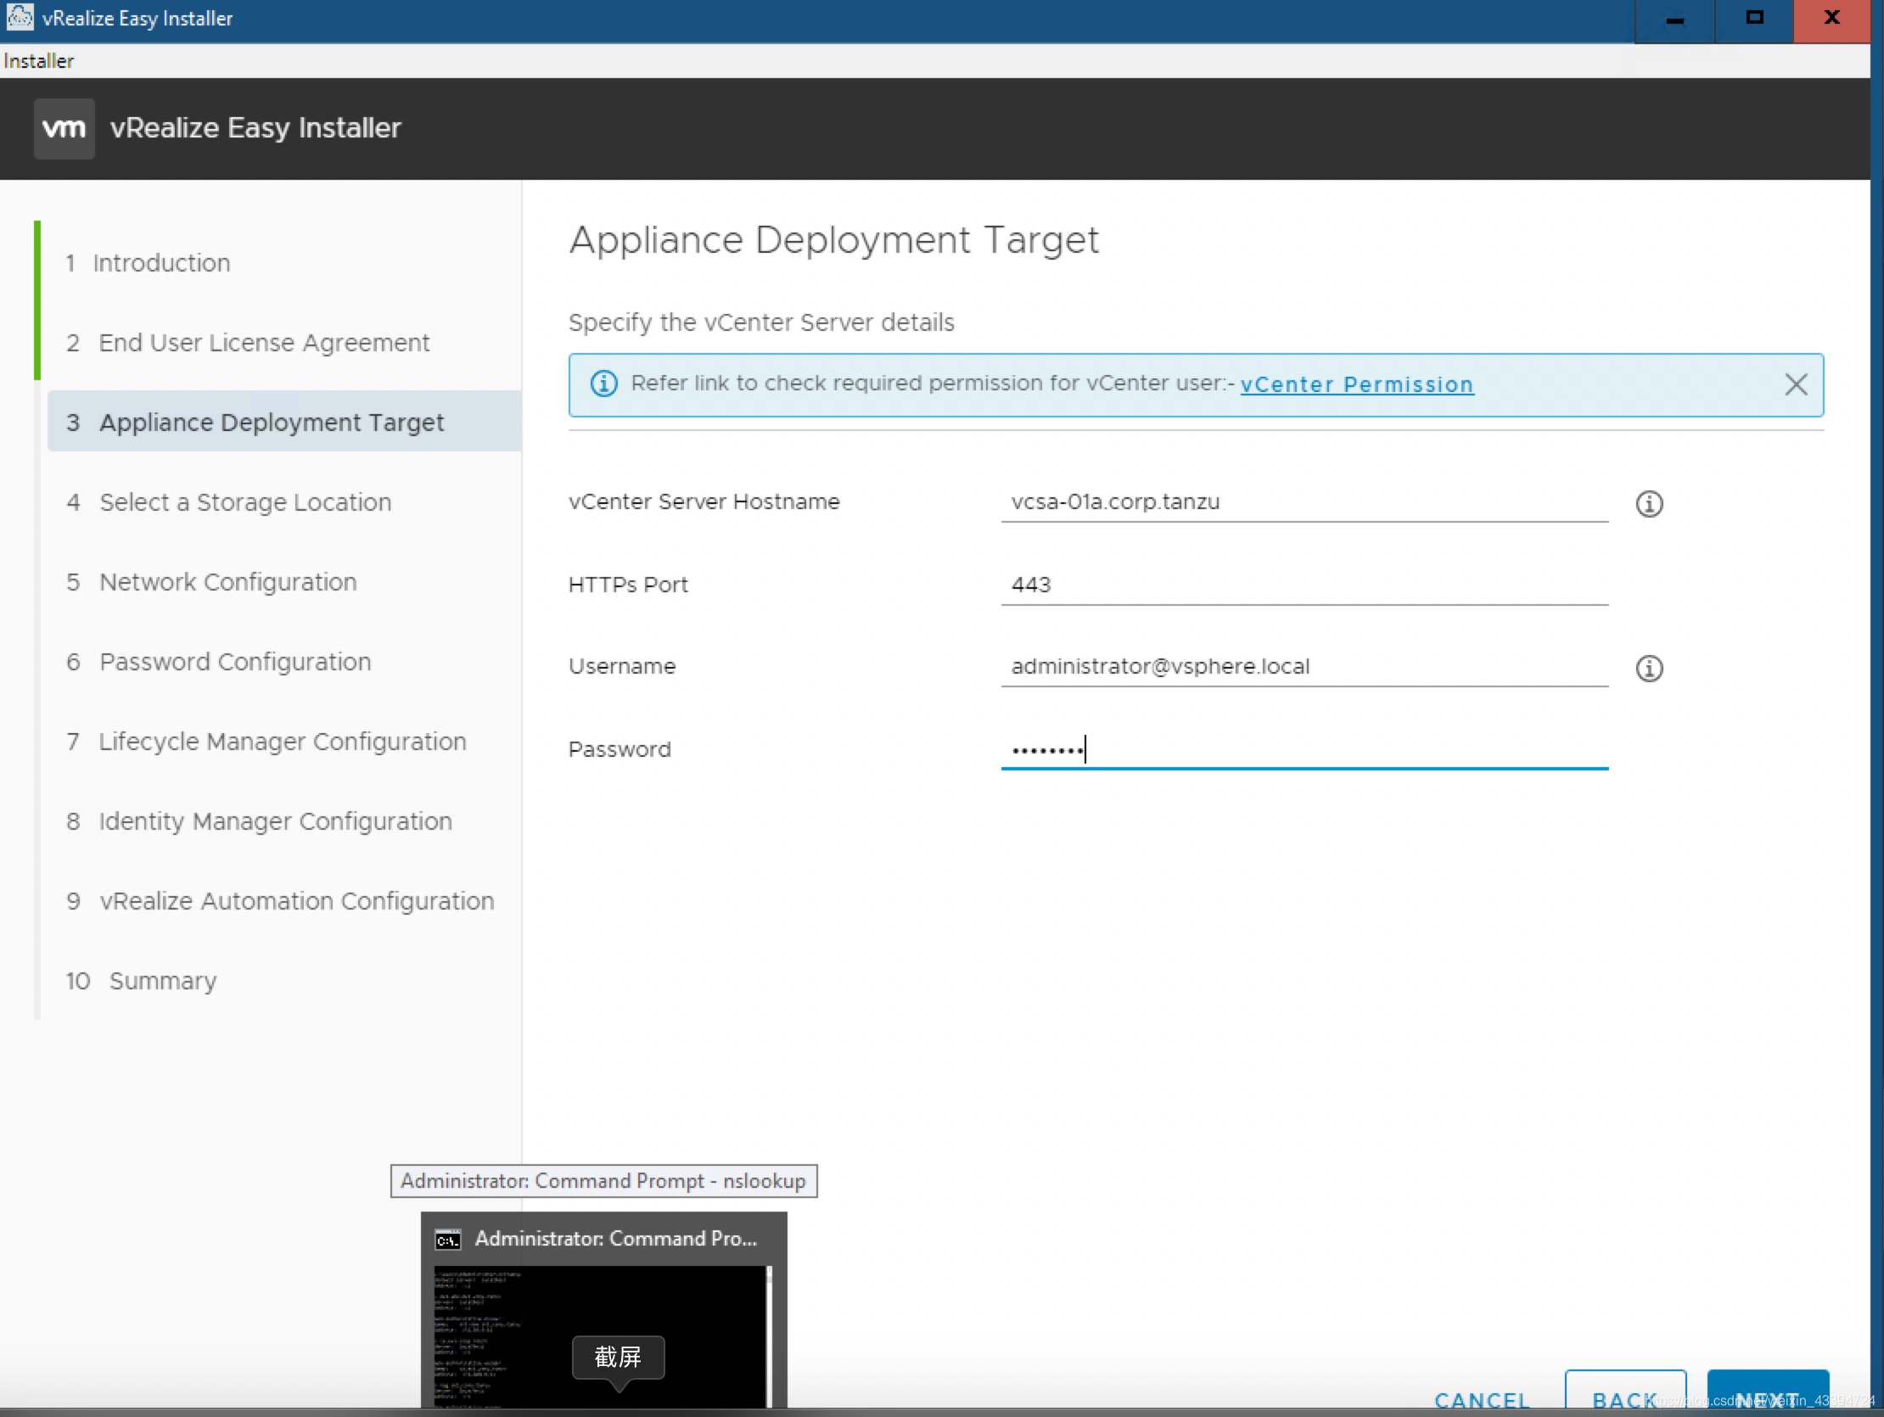The width and height of the screenshot is (1884, 1417).
Task: Click the blue info icon in banner
Action: (604, 384)
